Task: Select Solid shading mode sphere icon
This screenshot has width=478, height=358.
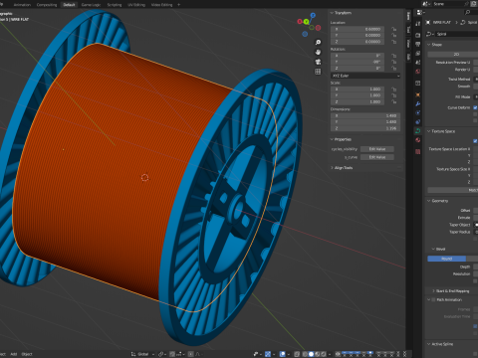Action: coord(311,354)
